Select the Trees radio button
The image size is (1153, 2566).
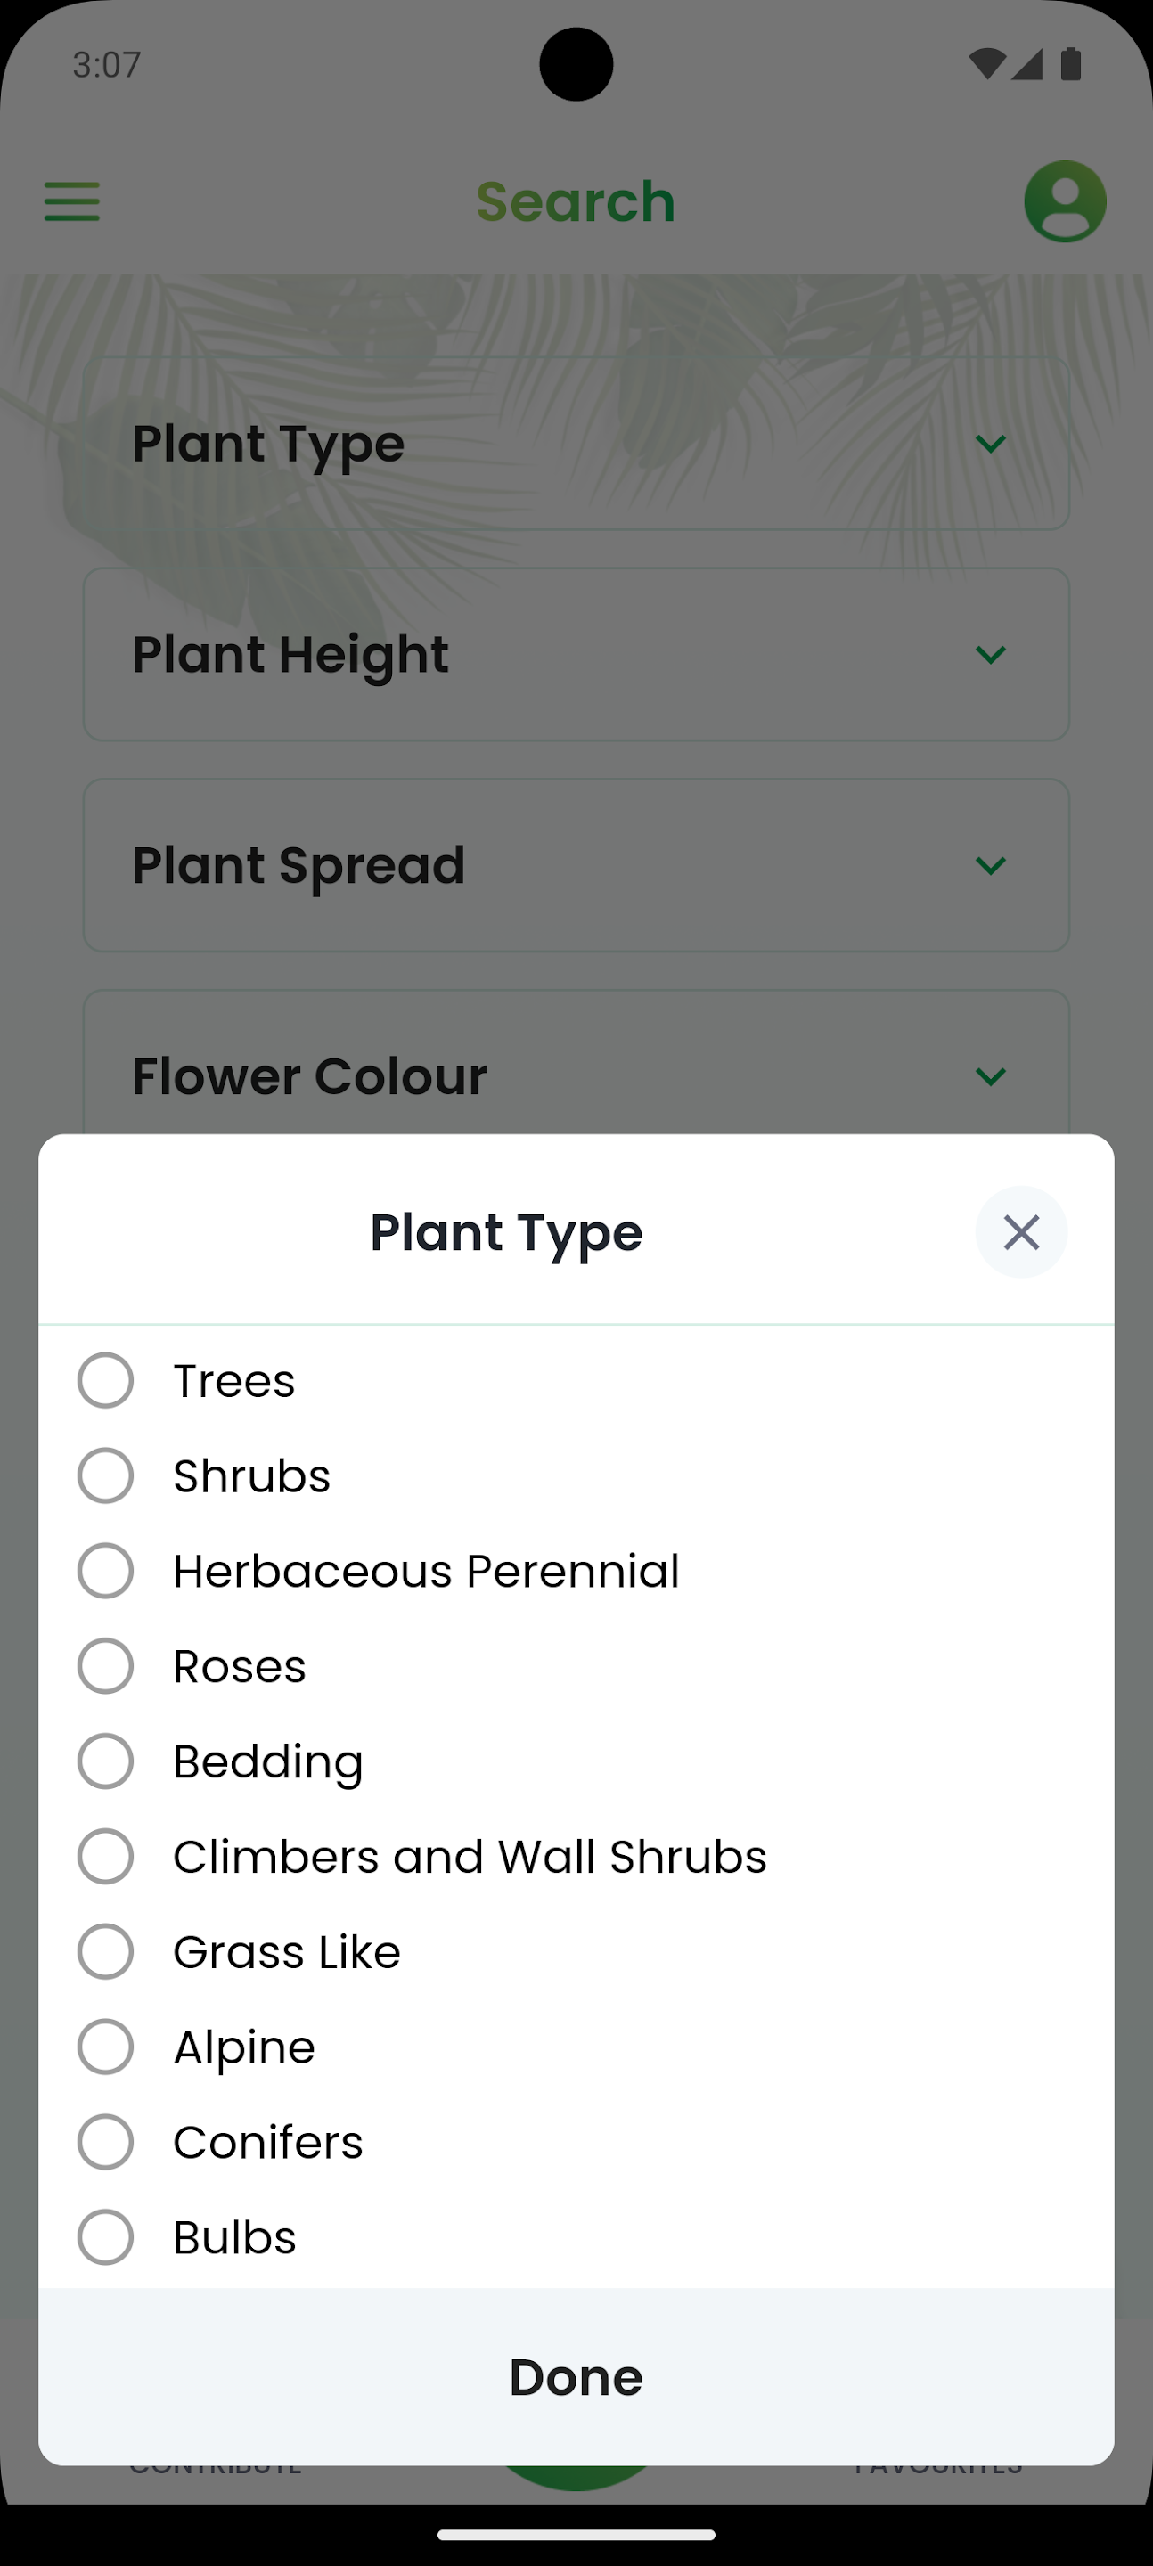coord(106,1381)
